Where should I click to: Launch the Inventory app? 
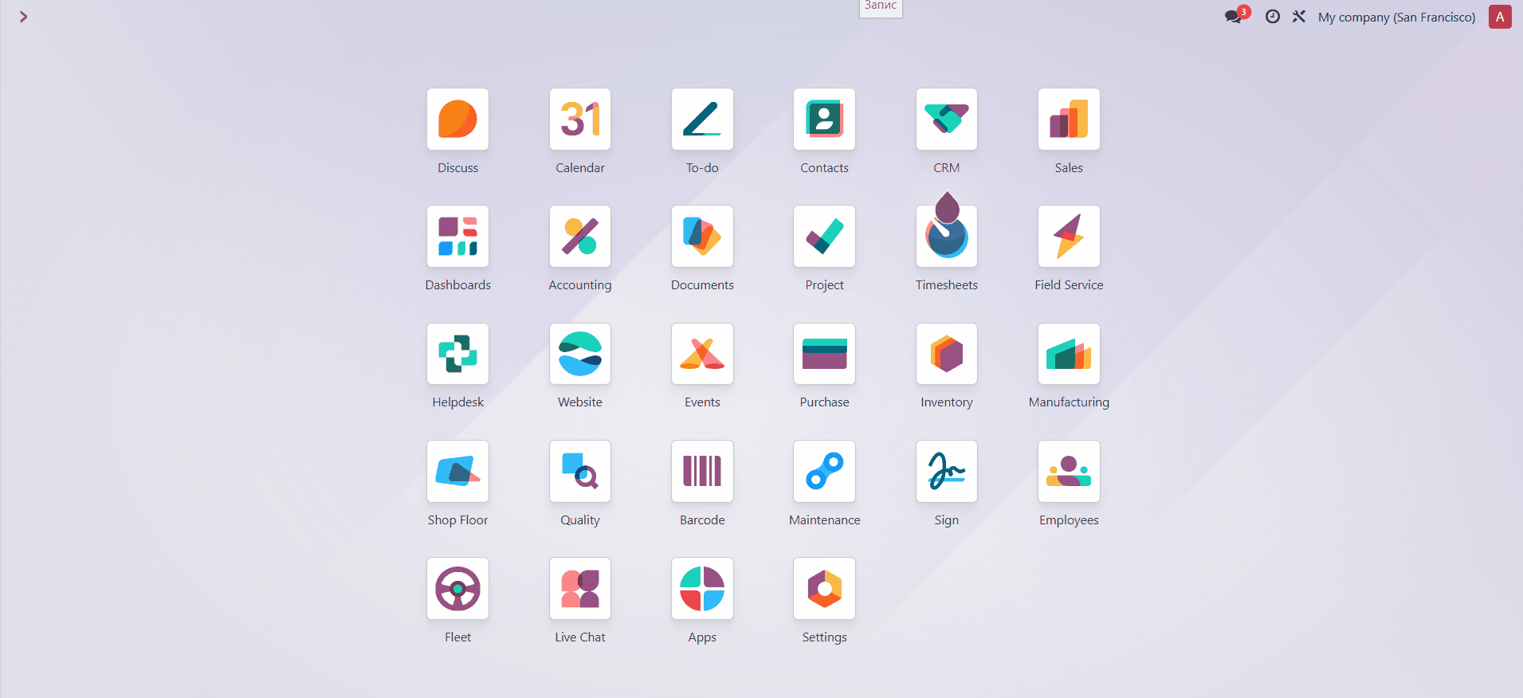947,354
